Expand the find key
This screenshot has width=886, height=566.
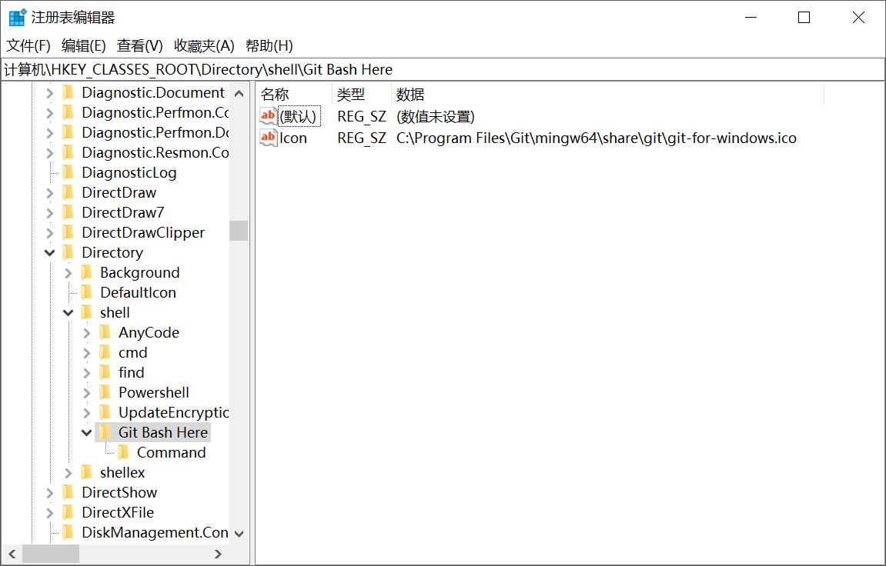87,373
